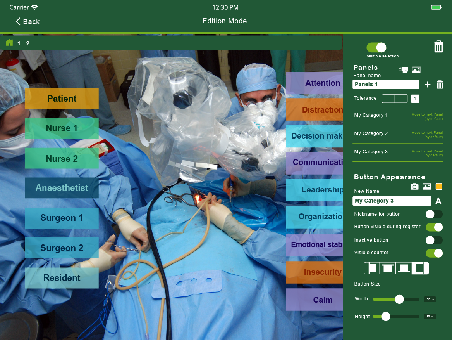Select the Resident button
Screen dimensions: 452x343
62,278
